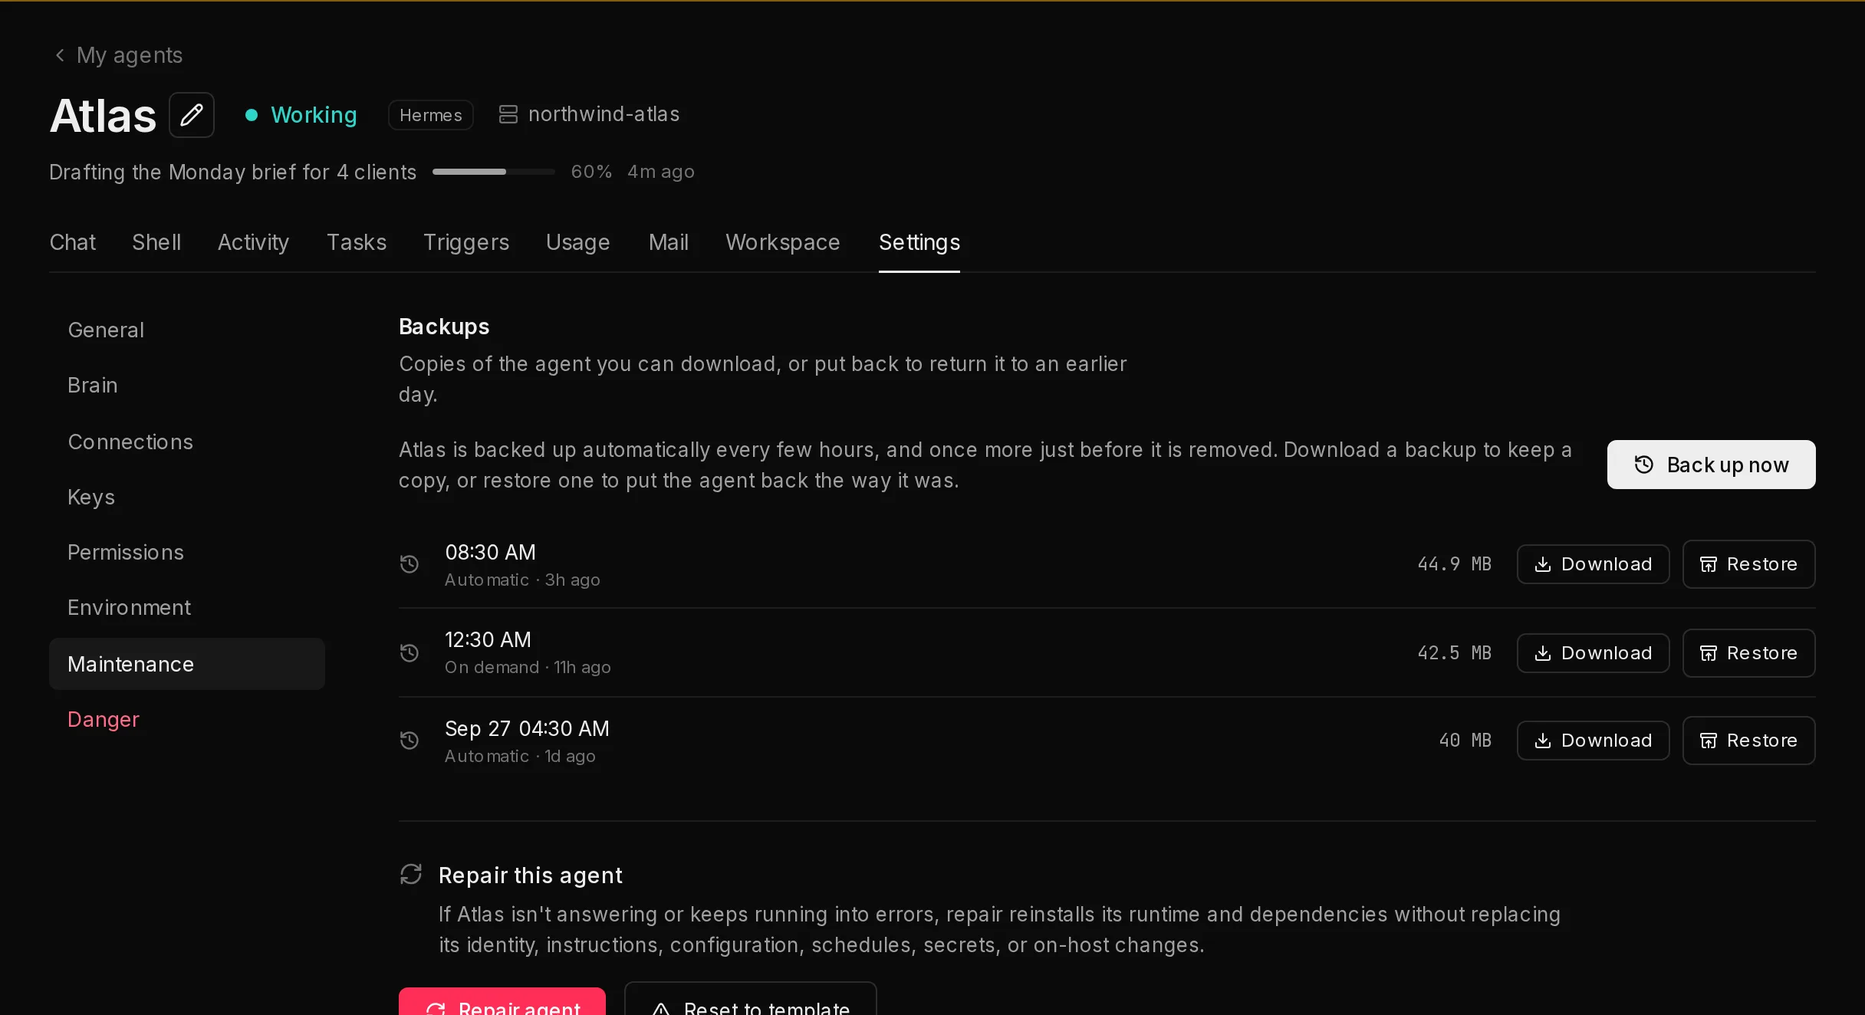
Task: Download the 08:30 AM backup
Action: tap(1594, 564)
